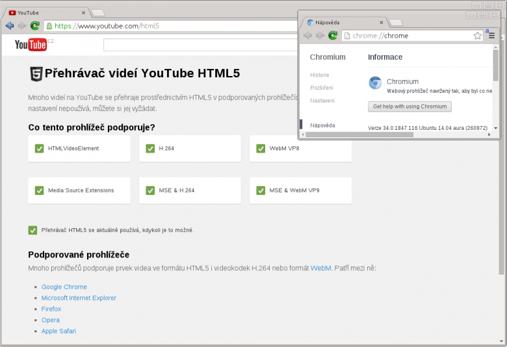Click scroll-down arrow in Nápověda window
507x347 pixels.
click(x=495, y=129)
